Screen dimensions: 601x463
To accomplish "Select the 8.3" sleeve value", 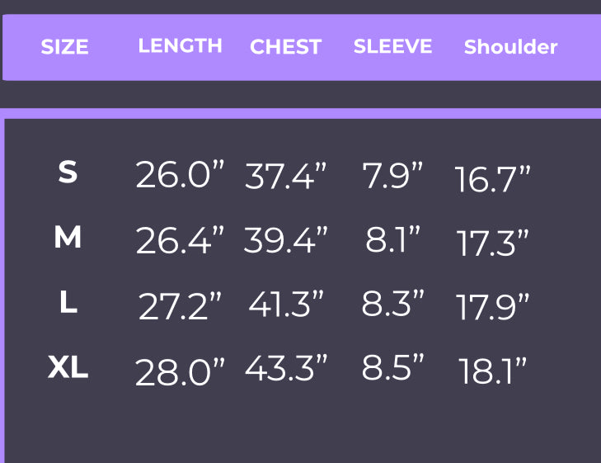I will pyautogui.click(x=392, y=304).
